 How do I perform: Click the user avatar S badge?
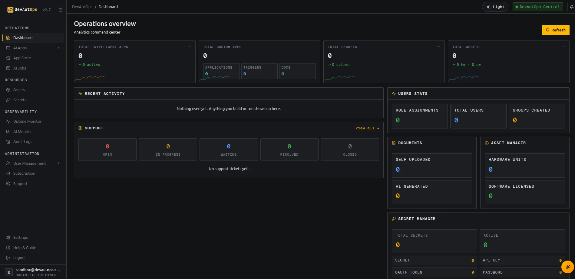[x=9, y=272]
